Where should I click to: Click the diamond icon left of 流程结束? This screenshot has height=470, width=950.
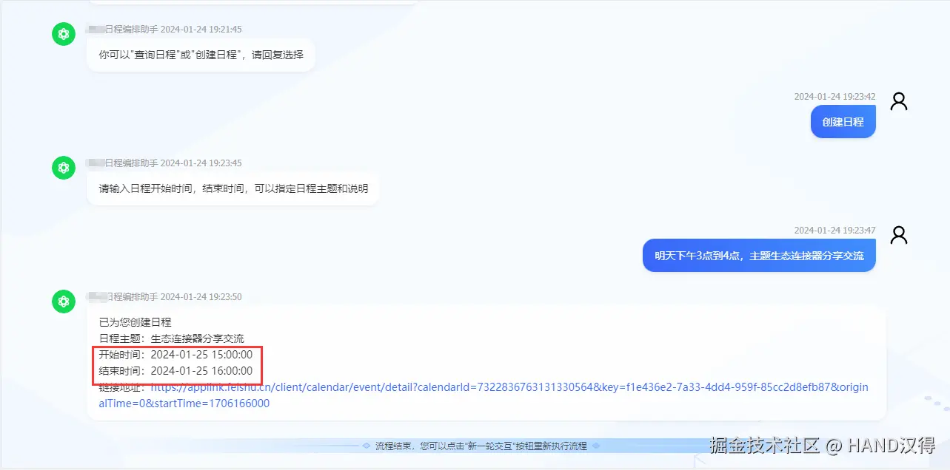(367, 446)
